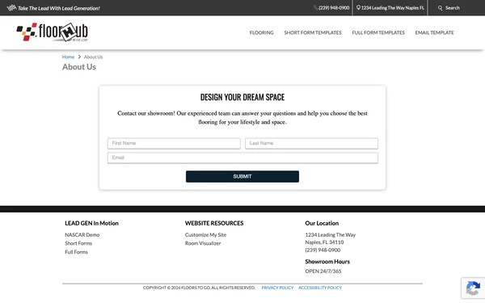The width and height of the screenshot is (485, 303).
Task: Open the Flooring menu
Action: tap(261, 32)
